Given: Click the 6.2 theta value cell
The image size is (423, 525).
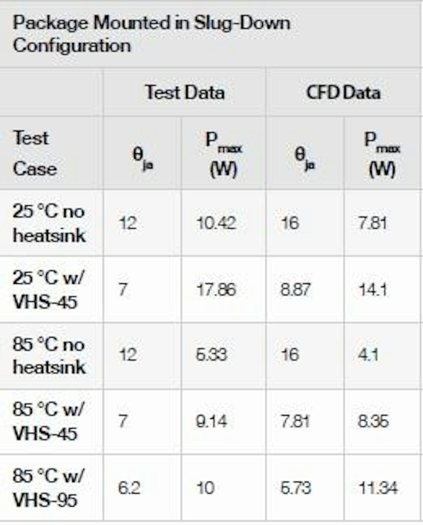Looking at the screenshot, I should (x=129, y=488).
